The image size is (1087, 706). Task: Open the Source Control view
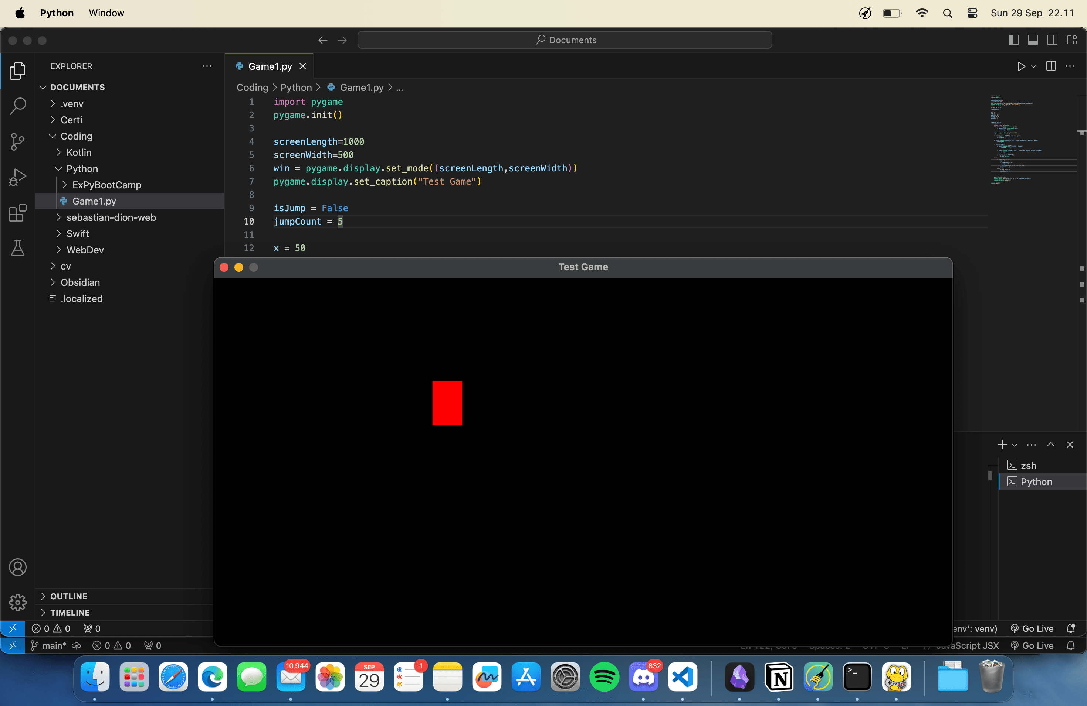click(17, 141)
